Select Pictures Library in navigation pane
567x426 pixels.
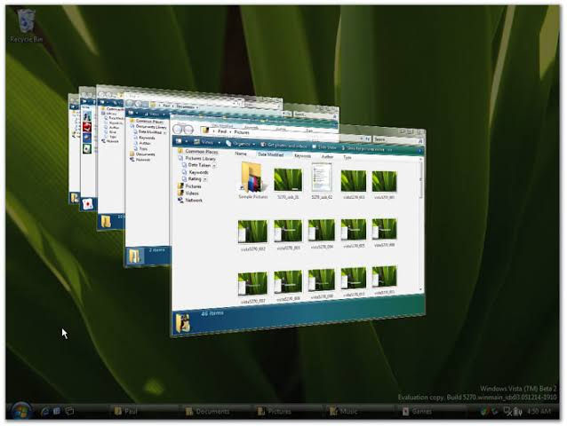tap(197, 159)
